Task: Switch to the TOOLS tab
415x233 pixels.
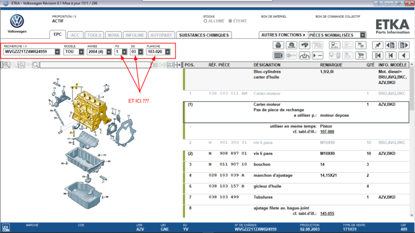Action: tap(94, 35)
